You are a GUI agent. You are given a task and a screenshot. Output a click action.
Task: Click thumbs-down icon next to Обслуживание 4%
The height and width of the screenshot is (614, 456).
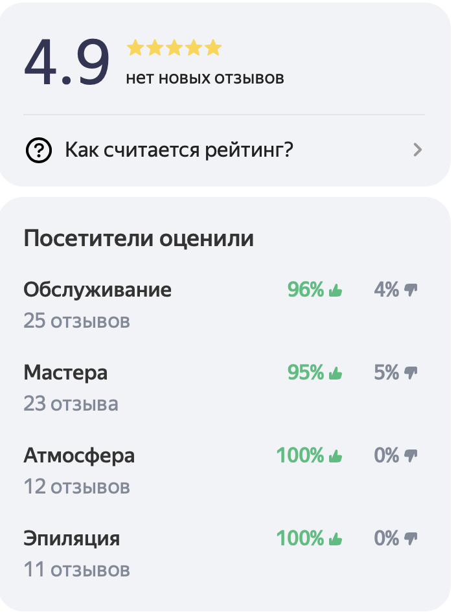(411, 290)
